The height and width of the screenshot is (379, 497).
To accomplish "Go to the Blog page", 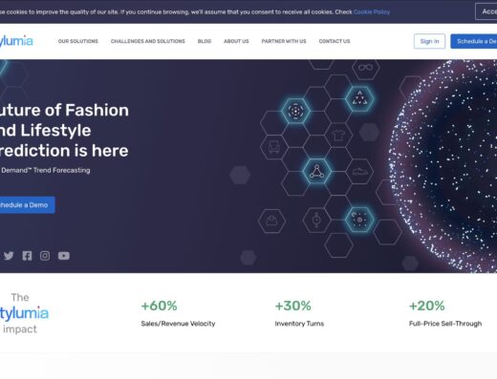I will (x=205, y=41).
